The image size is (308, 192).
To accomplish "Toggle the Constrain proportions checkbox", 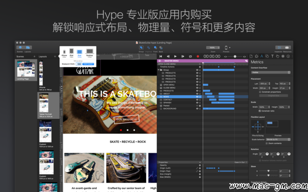I will [x=260, y=92].
